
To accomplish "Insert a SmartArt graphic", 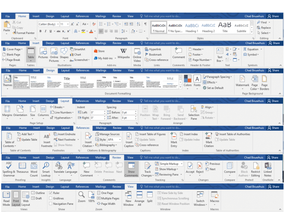I will coord(78,49).
